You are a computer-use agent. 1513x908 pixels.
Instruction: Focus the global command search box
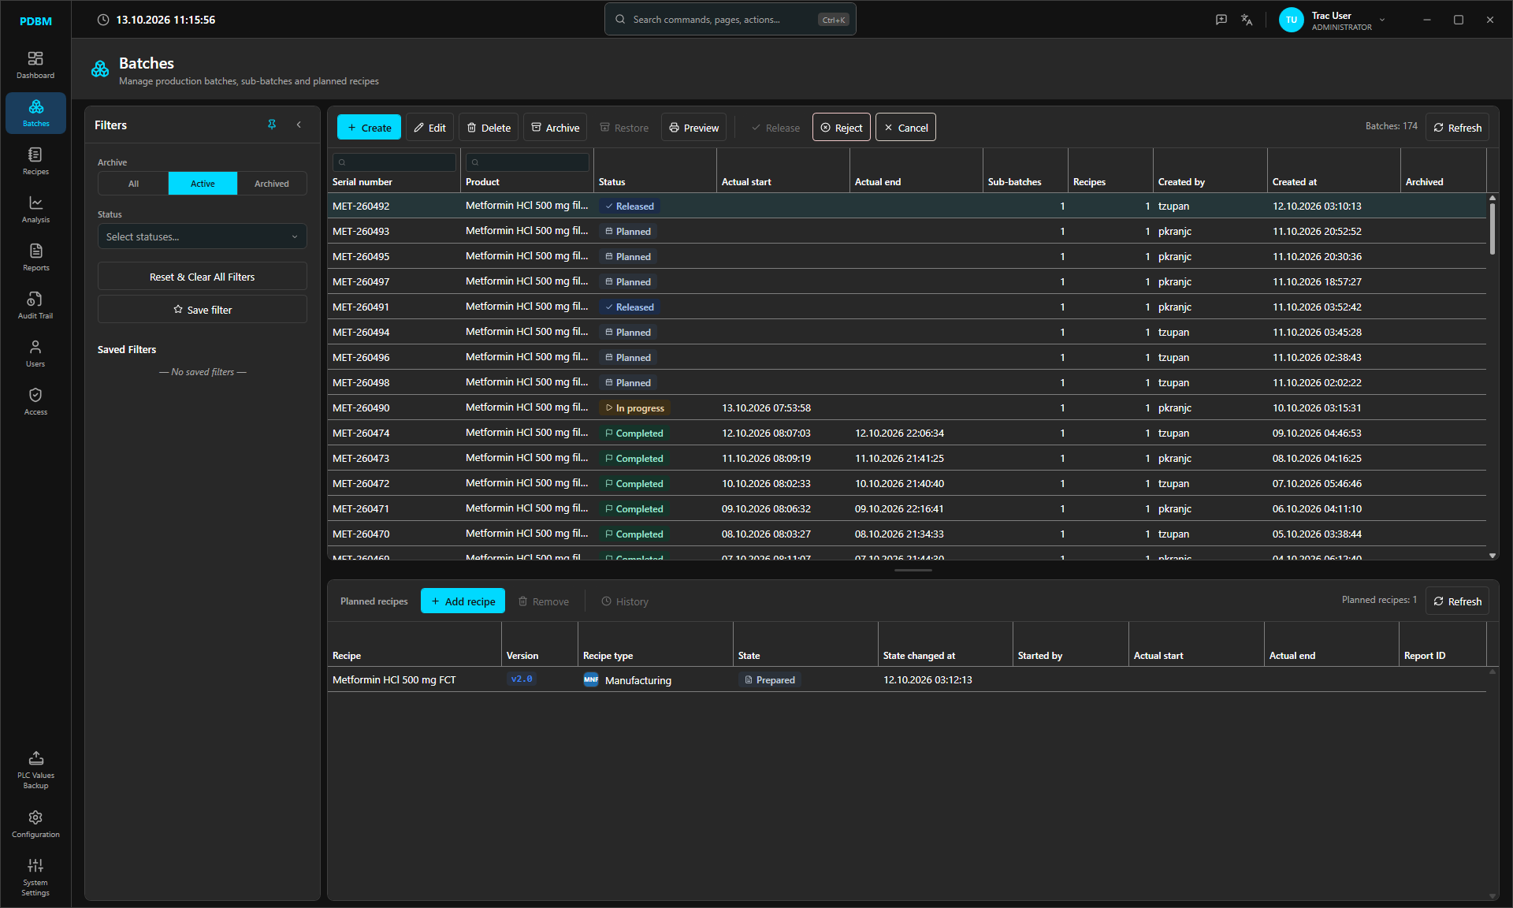click(x=730, y=20)
